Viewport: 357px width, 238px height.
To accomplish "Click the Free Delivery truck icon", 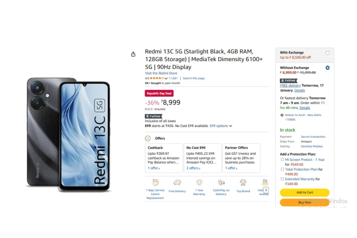I will coord(177,183).
